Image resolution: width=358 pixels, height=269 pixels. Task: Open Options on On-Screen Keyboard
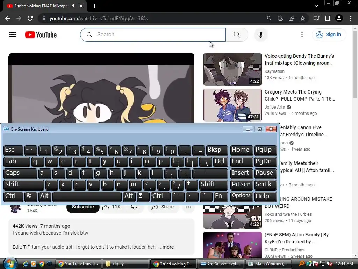click(x=241, y=196)
